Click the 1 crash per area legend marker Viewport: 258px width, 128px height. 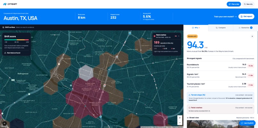click(x=155, y=49)
